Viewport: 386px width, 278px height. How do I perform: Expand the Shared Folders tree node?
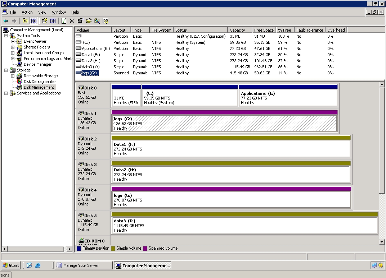[x=13, y=47]
